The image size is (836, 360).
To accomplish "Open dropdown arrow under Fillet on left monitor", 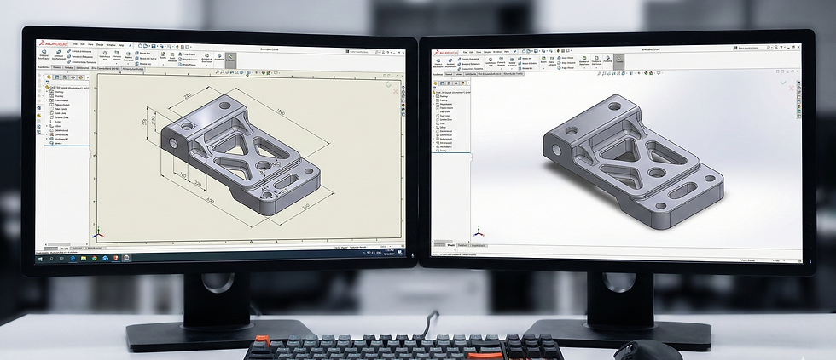I will pyautogui.click(x=163, y=65).
